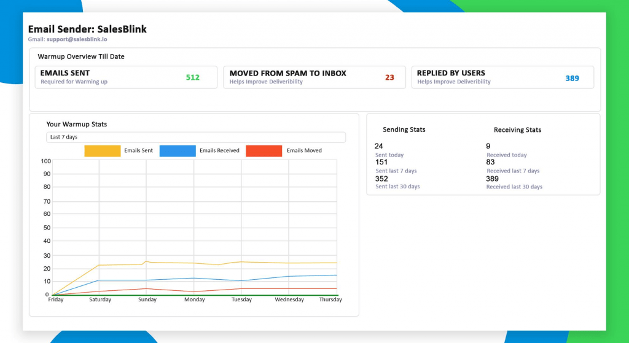Click the 389 replied by users value
This screenshot has height=343, width=629.
pyautogui.click(x=572, y=78)
